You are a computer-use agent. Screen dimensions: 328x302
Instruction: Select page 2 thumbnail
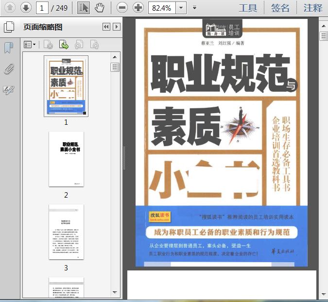tap(66, 159)
